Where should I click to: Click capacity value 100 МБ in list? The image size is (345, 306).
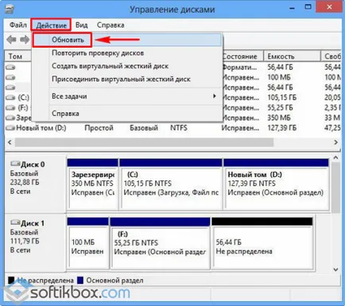279,77
